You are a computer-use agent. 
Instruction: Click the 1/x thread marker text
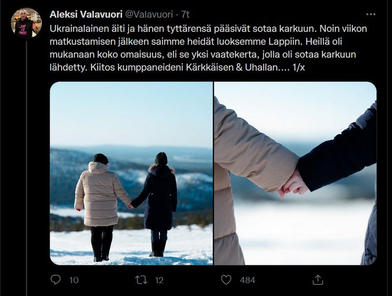(x=299, y=67)
